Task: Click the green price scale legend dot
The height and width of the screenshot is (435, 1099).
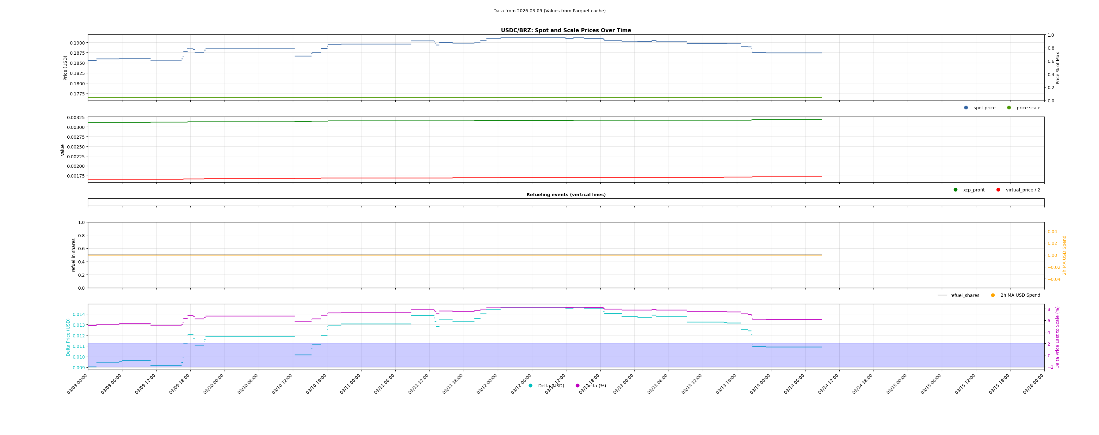Action: [1009, 108]
